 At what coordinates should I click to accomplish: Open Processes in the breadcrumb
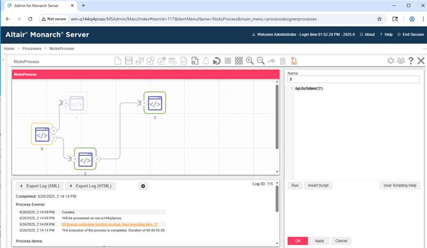click(32, 49)
